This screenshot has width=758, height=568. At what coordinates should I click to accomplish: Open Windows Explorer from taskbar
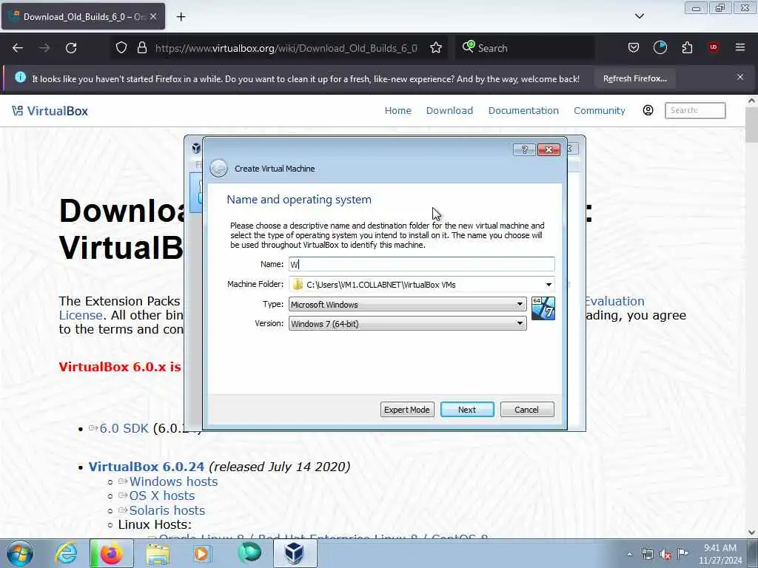coord(158,554)
